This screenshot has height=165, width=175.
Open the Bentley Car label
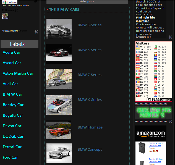(13, 105)
